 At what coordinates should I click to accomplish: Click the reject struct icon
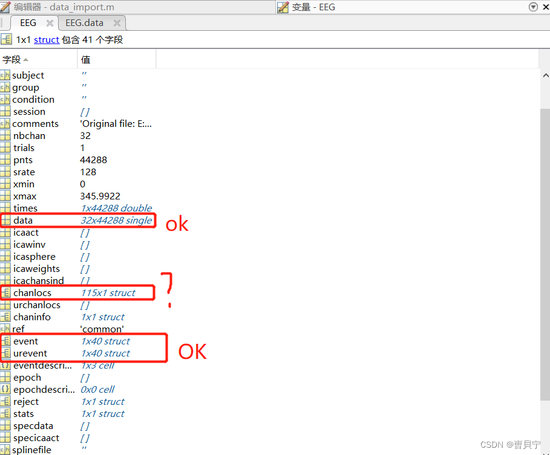[5, 401]
